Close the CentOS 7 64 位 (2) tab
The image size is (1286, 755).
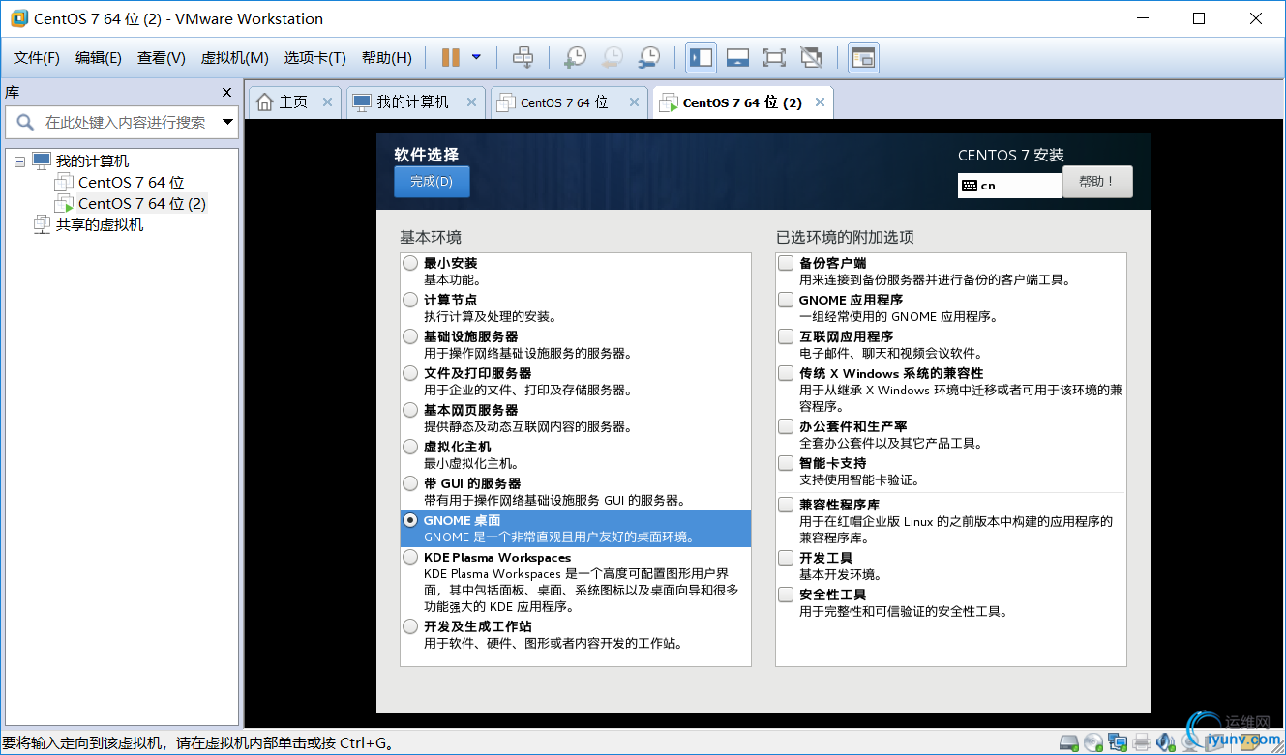coord(821,102)
